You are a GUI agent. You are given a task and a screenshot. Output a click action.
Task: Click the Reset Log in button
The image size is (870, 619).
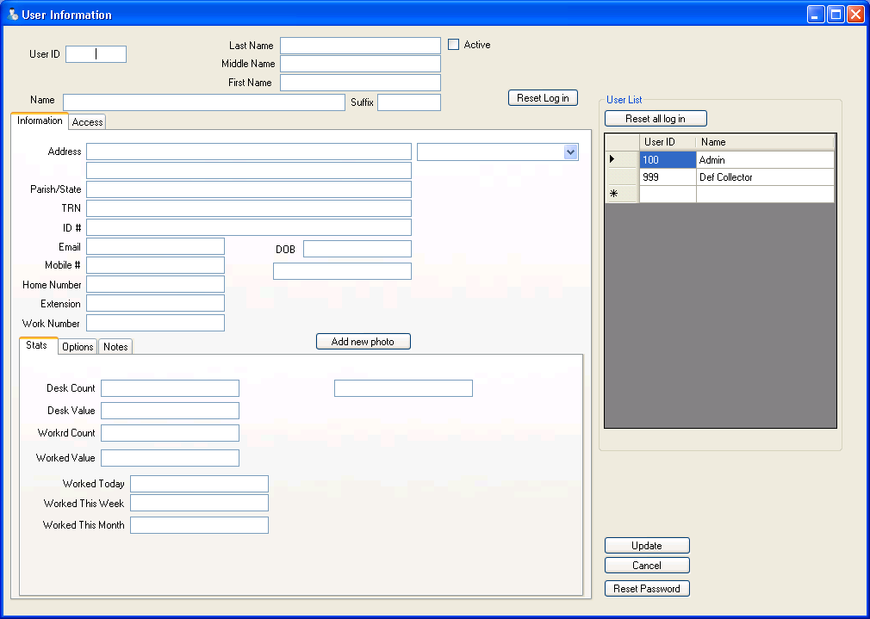(543, 98)
